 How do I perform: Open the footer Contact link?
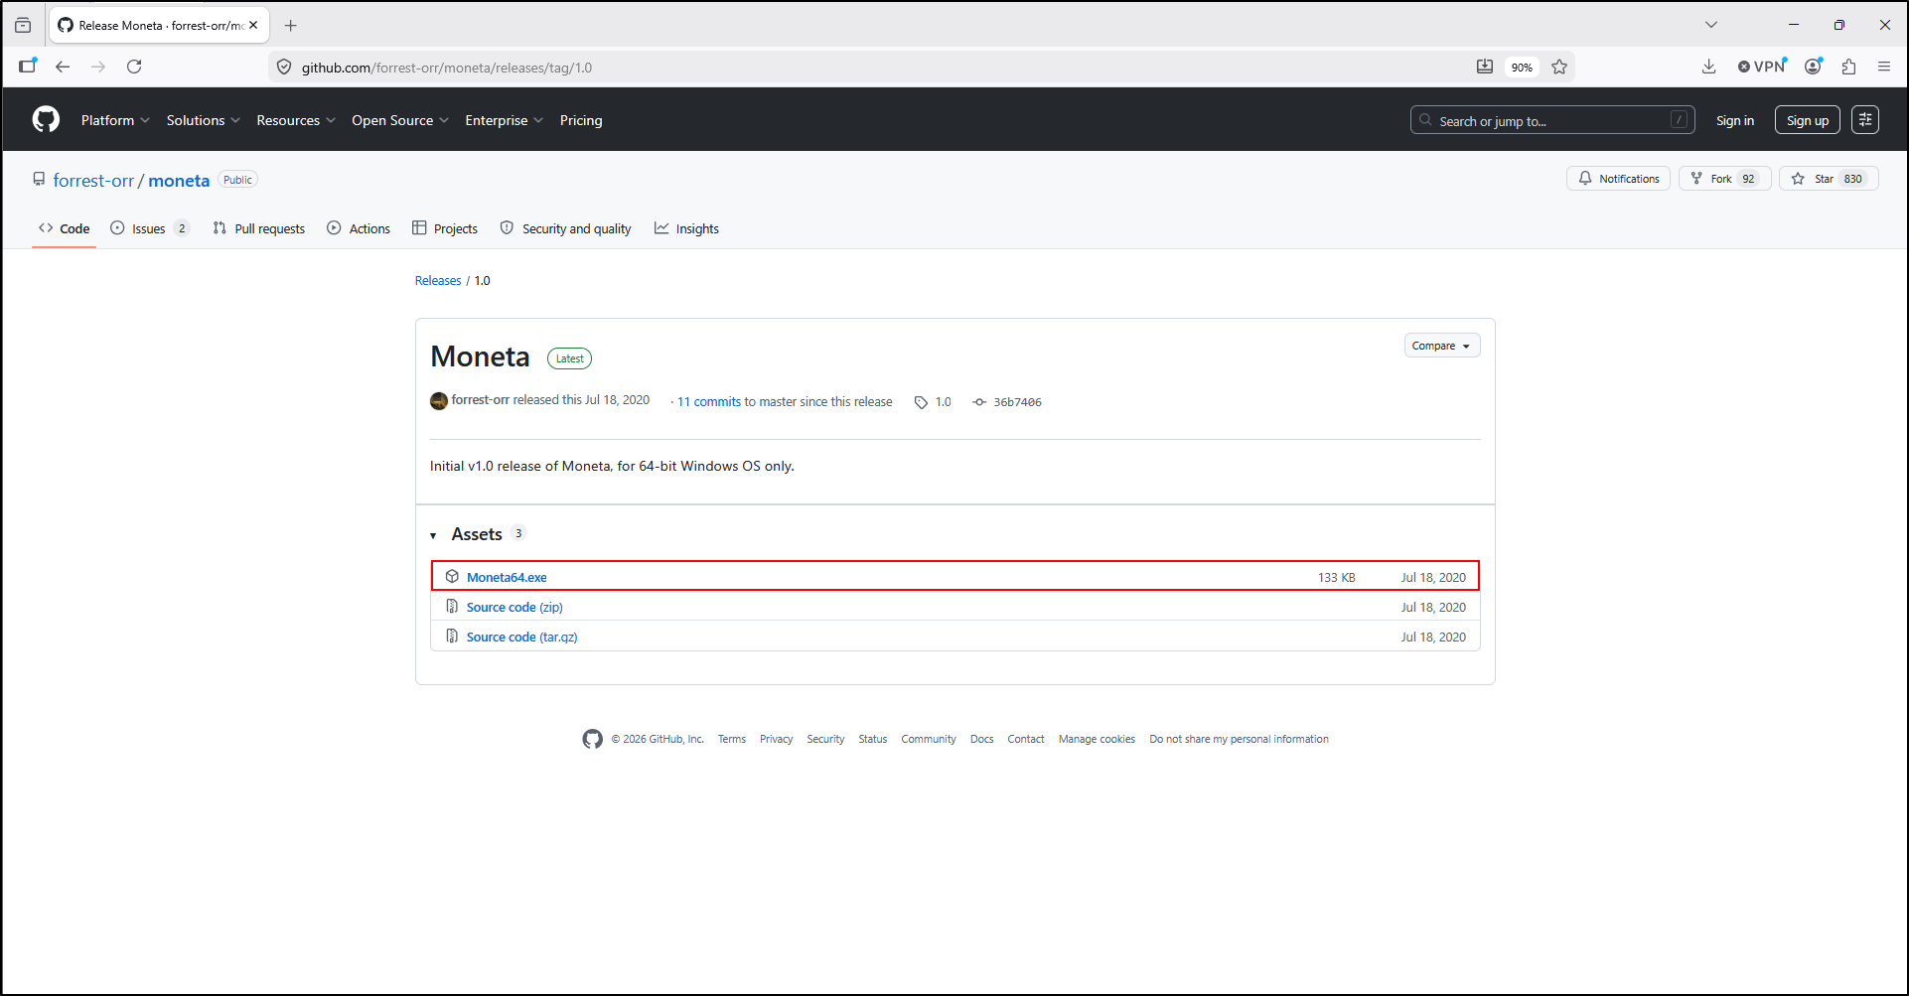1026,739
